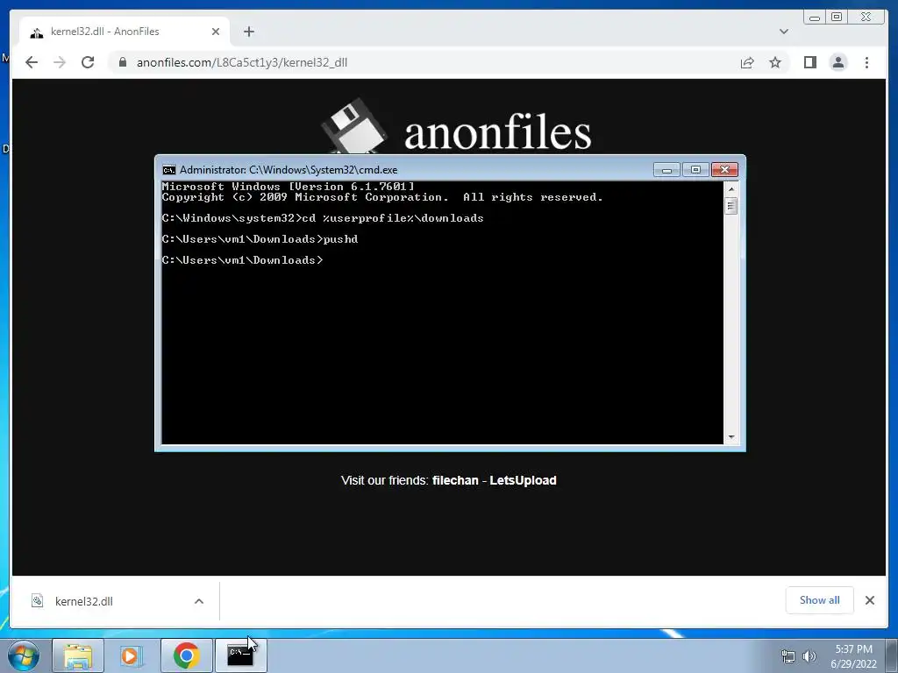Click the anonfiles title text
The image size is (898, 673).
click(498, 132)
